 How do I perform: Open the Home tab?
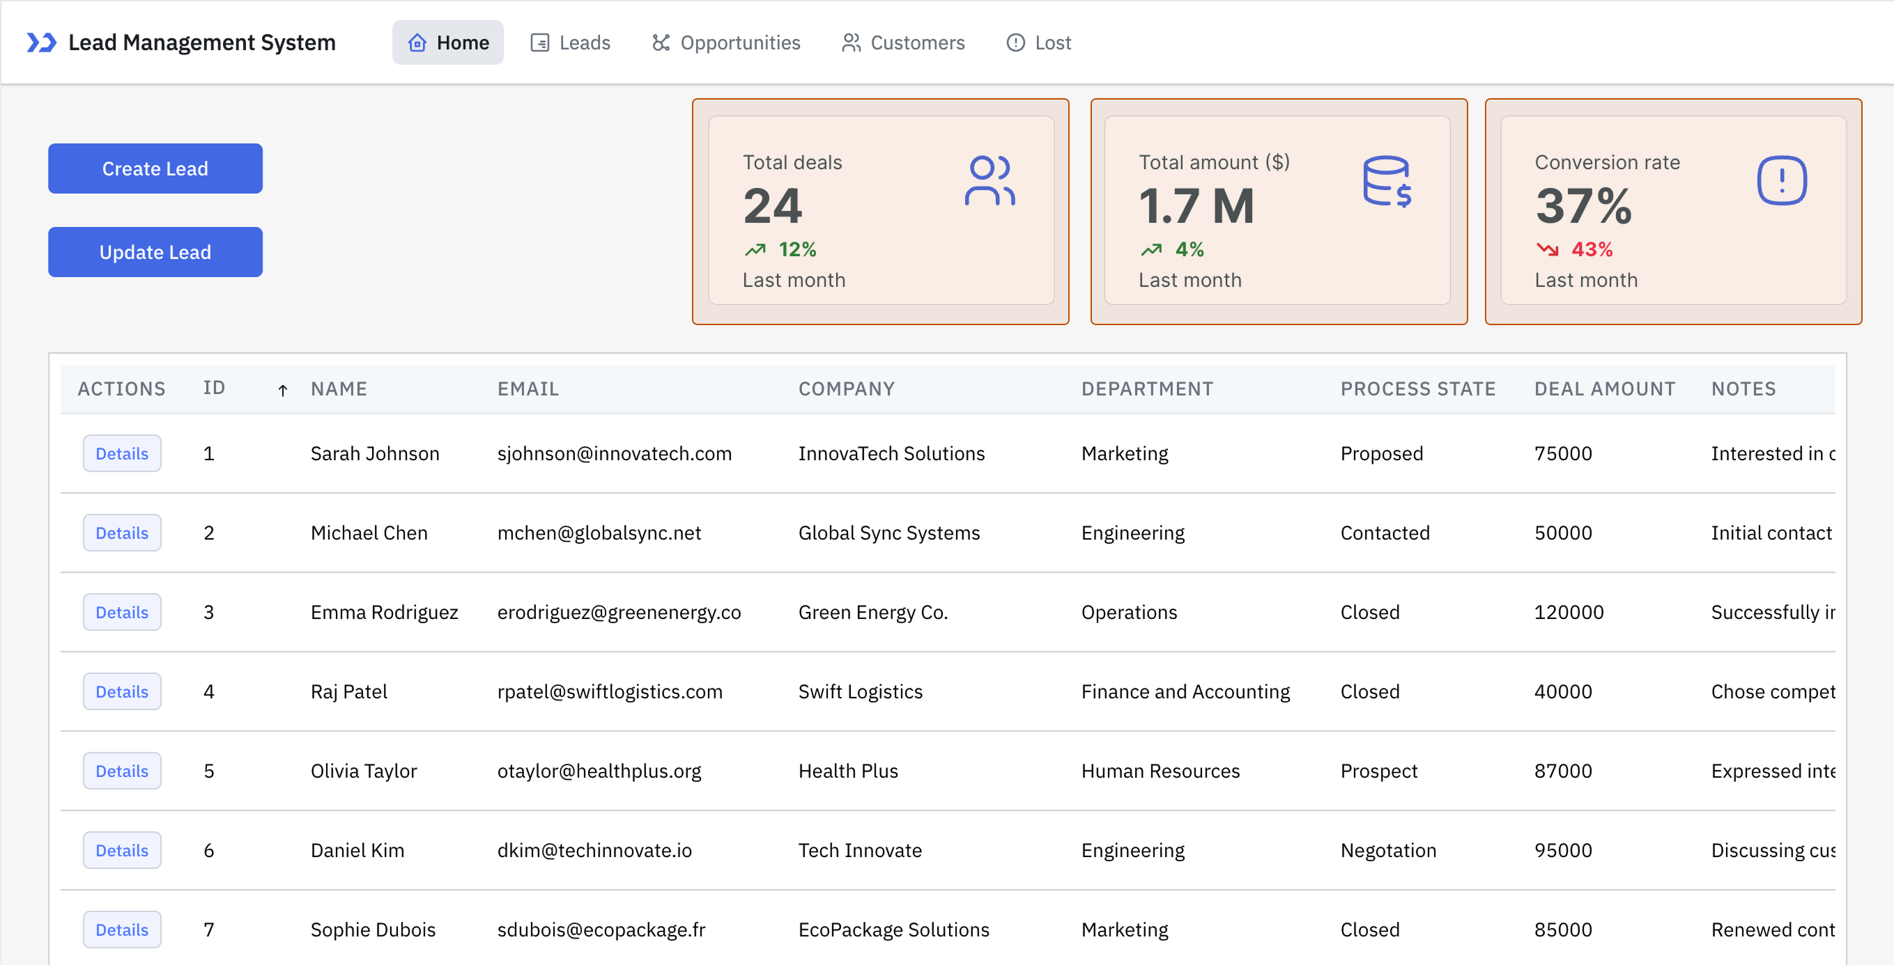tap(448, 42)
